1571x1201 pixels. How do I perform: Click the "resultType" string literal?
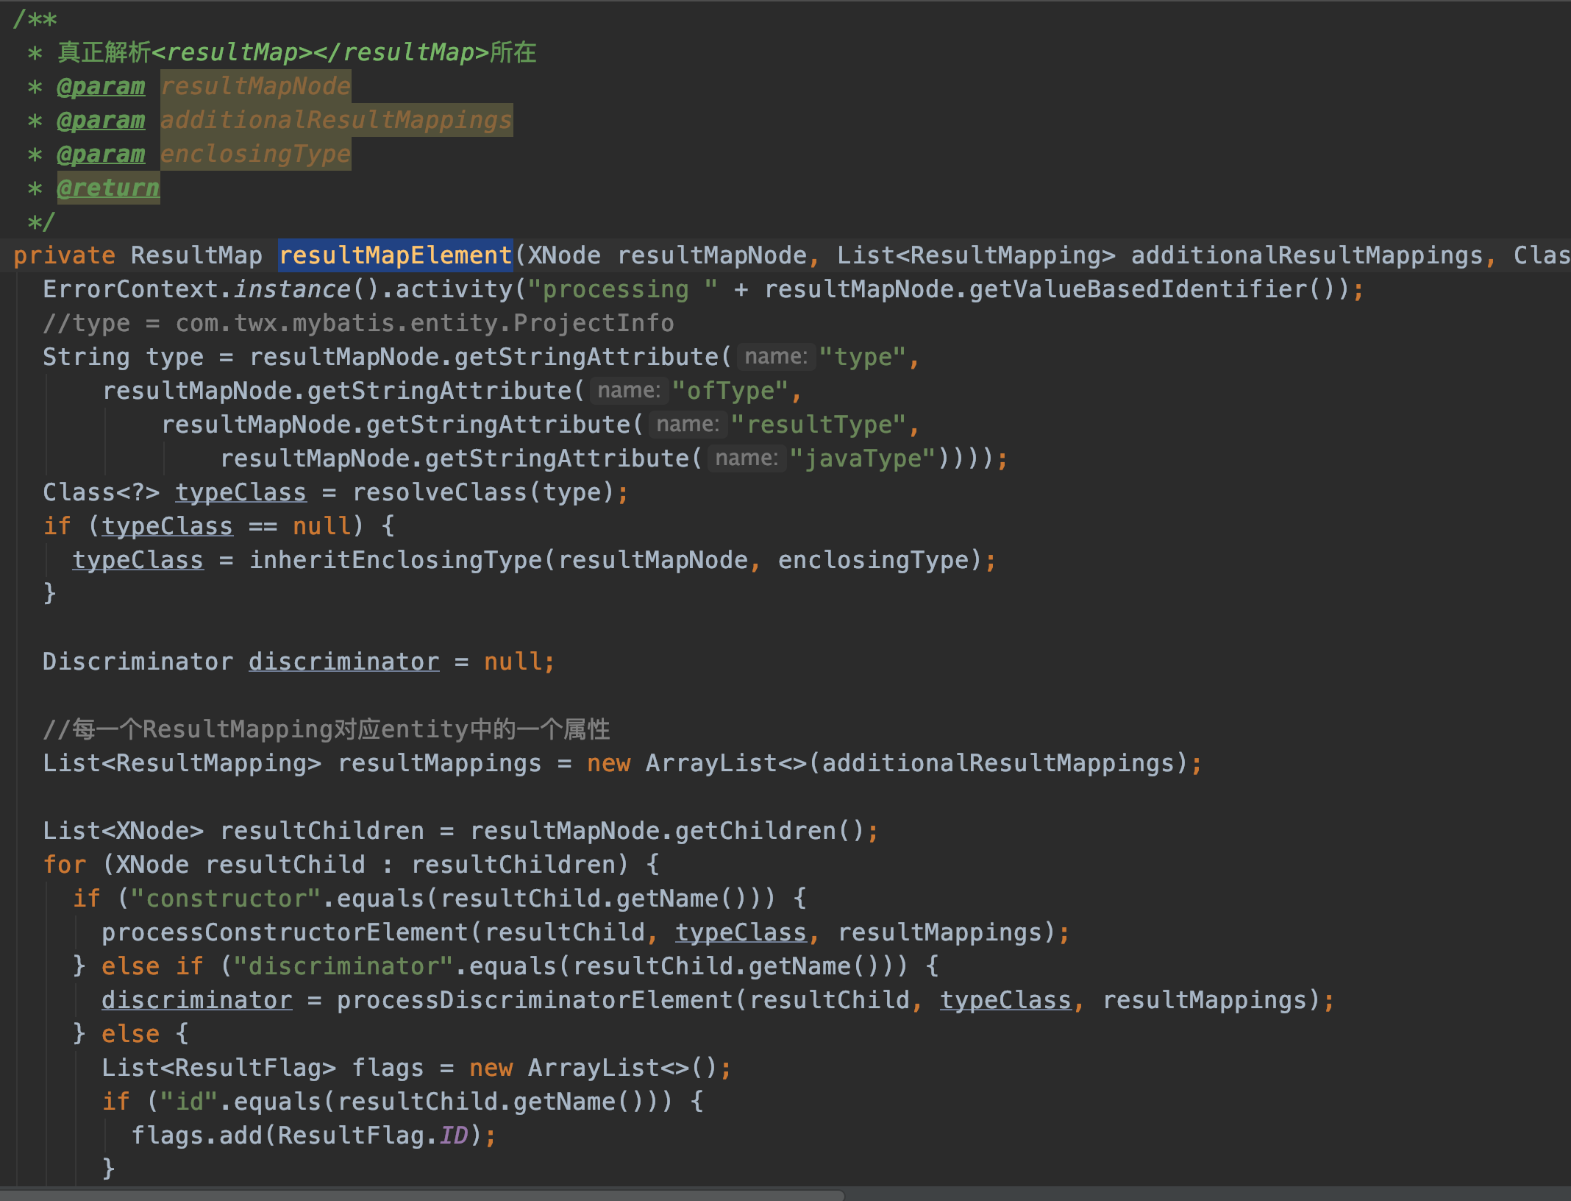coord(818,425)
